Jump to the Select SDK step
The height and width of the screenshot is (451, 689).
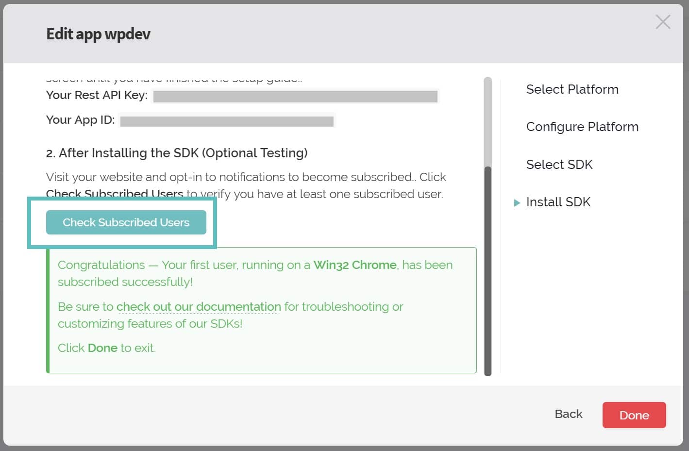click(x=559, y=165)
